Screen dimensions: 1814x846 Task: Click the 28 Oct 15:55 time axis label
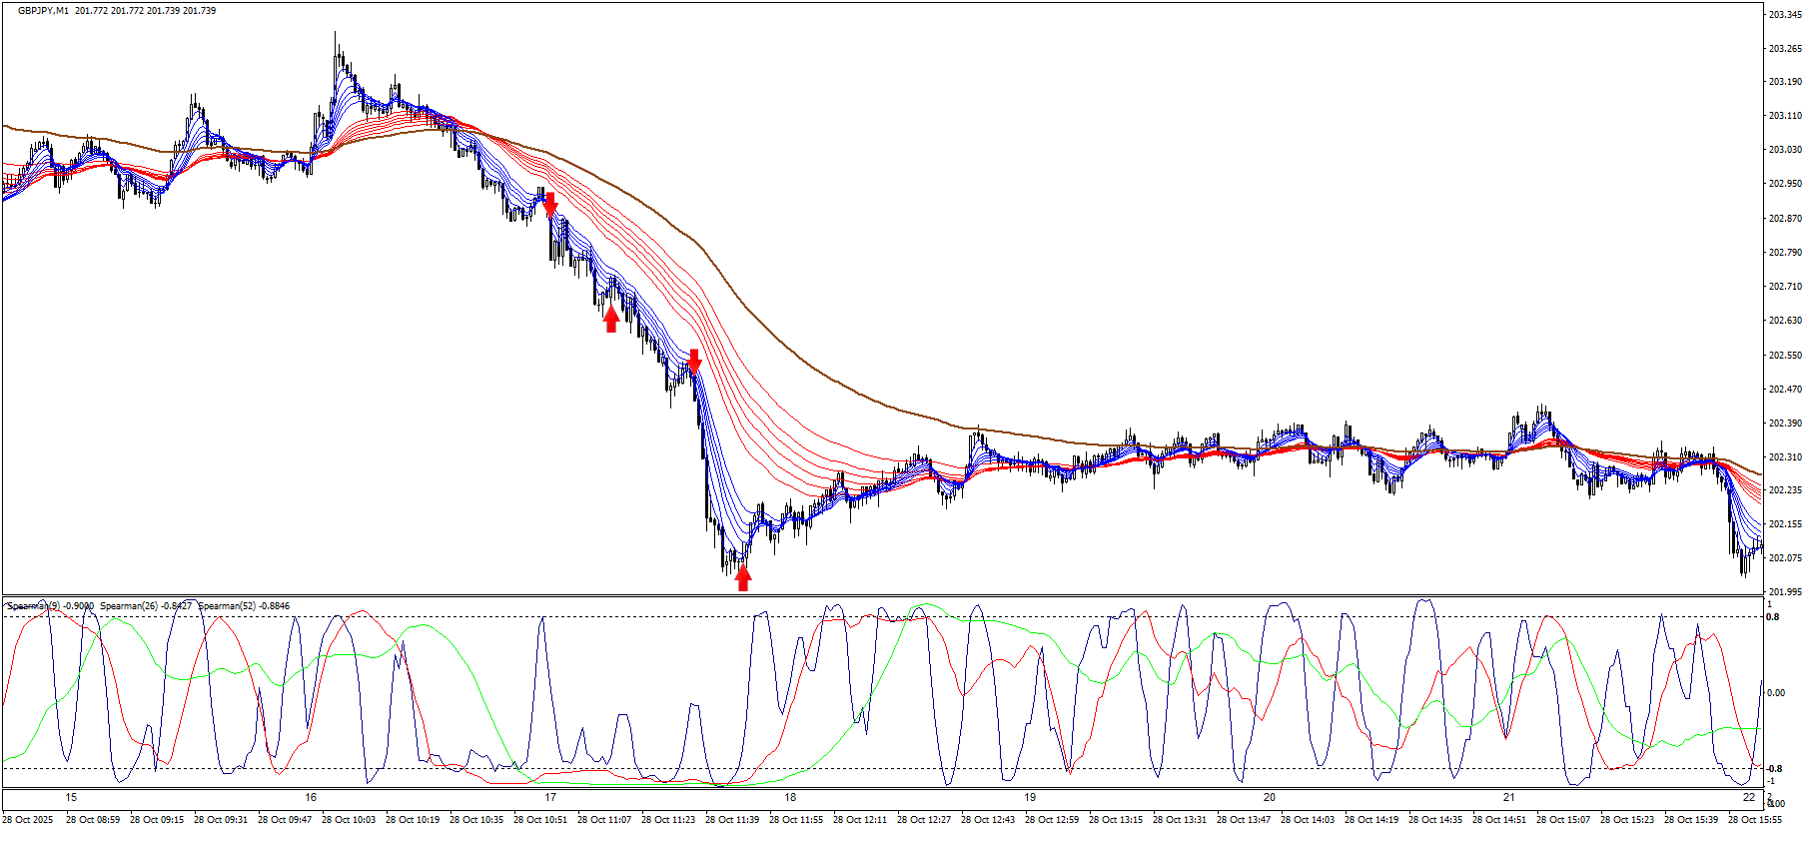(1754, 820)
